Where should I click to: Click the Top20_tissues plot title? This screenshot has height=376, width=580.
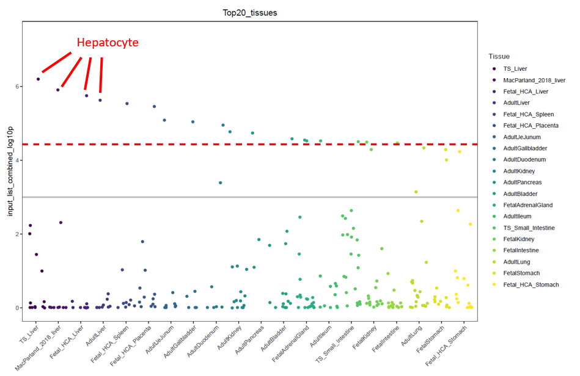click(x=249, y=13)
